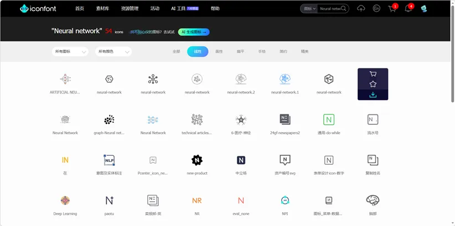455x226 pixels.
Task: Open 素材库 menu
Action: [102, 8]
